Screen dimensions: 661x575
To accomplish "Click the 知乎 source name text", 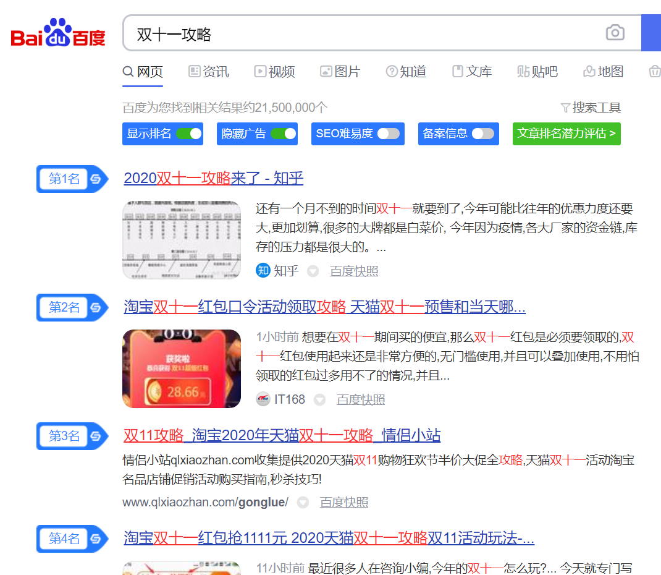I will click(x=286, y=271).
